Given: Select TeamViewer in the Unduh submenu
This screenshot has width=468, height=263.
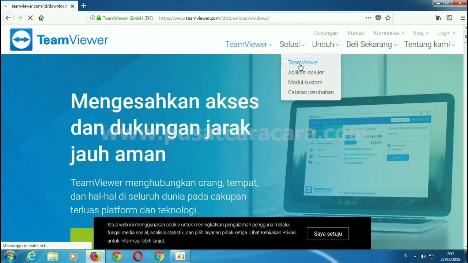Looking at the screenshot, I should tap(311, 62).
